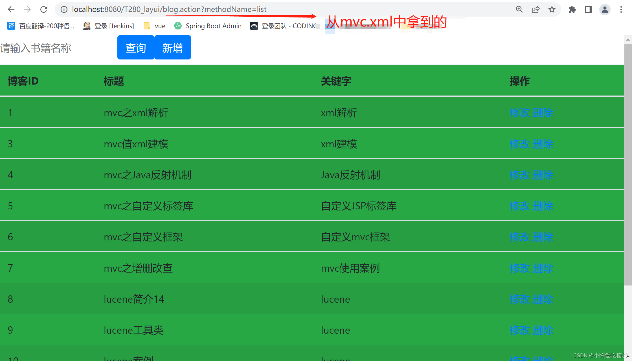Image resolution: width=632 pixels, height=361 pixels.
Task: Focus the 请输入书籍名称 input field
Action: click(56, 48)
